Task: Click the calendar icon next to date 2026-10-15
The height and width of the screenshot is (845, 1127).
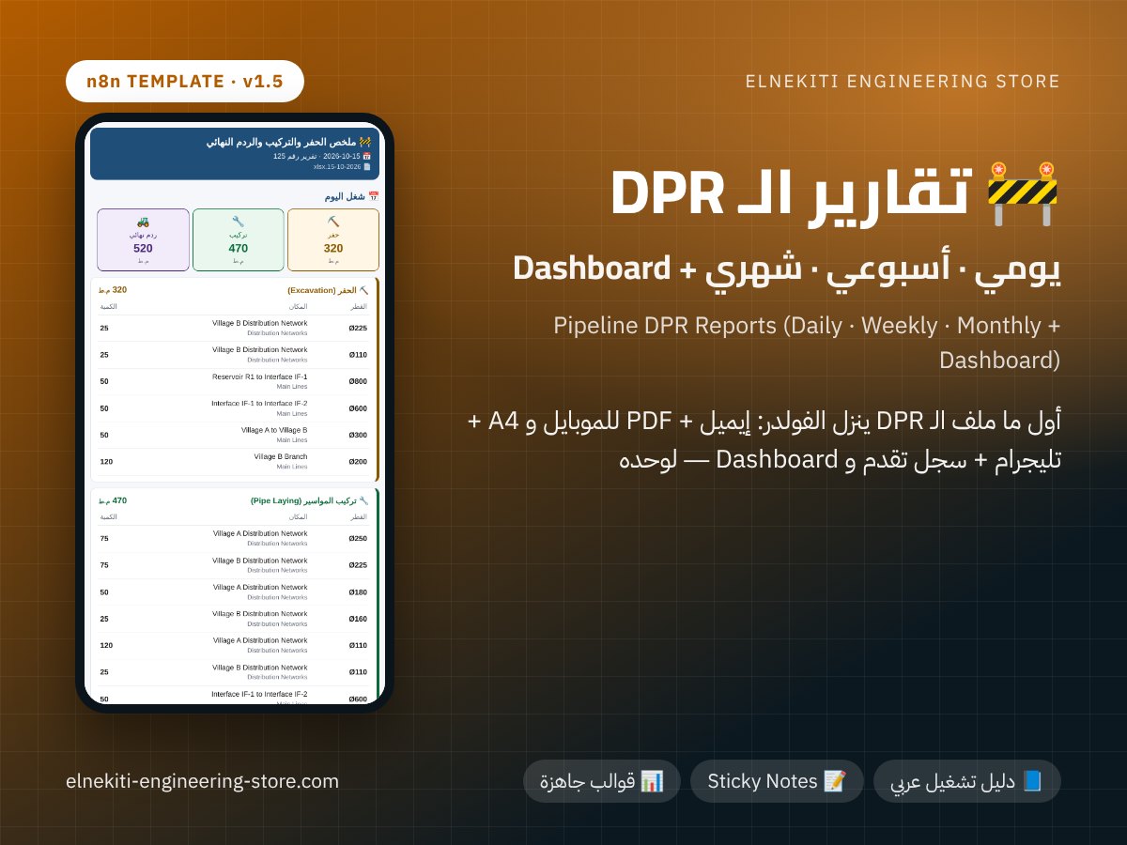Action: coord(367,156)
